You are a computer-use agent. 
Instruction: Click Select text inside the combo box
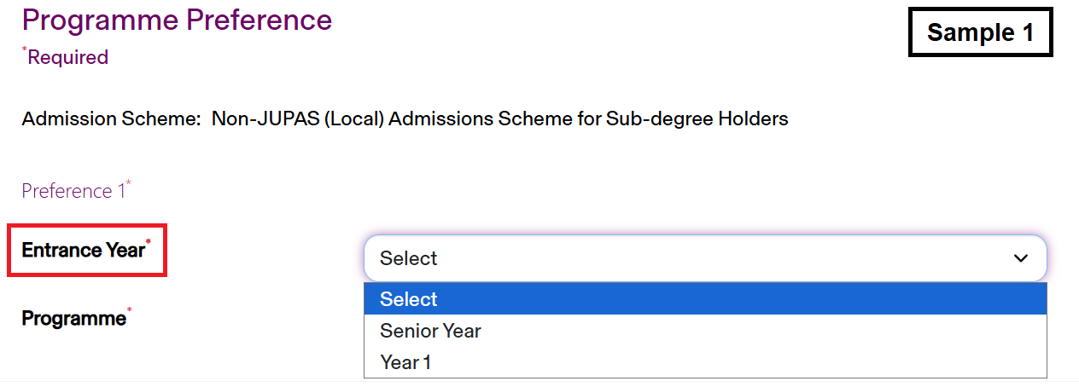[409, 258]
